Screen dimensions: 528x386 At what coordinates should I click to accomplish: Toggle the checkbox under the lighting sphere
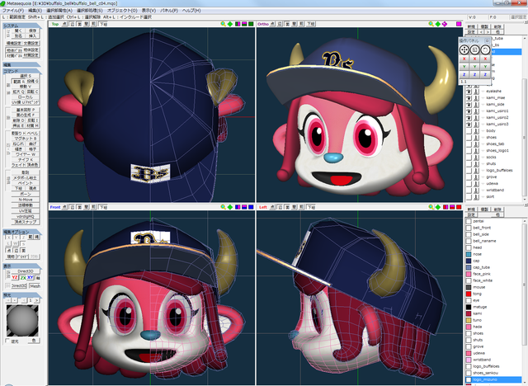(8, 341)
